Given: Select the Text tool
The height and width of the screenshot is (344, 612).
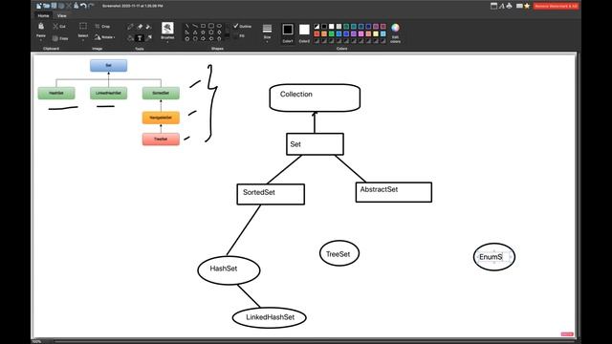Looking at the screenshot, I should tap(140, 38).
